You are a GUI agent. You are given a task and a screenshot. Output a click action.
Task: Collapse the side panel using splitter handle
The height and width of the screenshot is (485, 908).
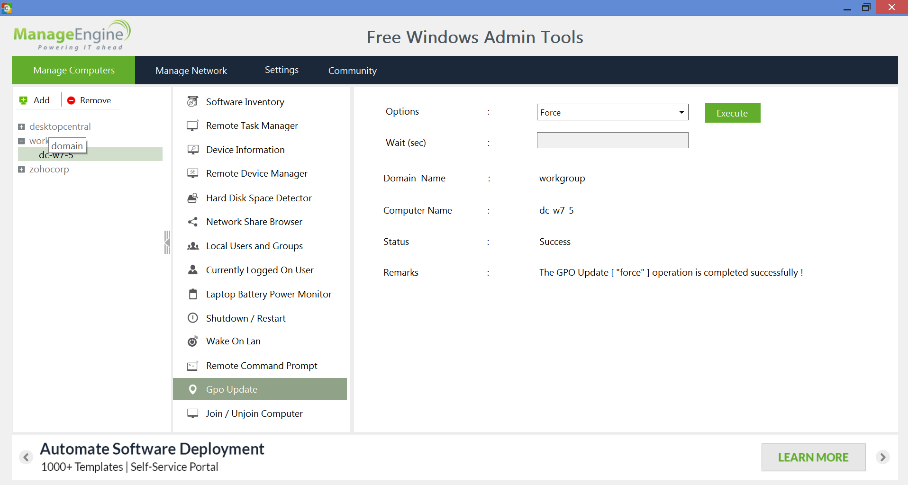tap(167, 242)
